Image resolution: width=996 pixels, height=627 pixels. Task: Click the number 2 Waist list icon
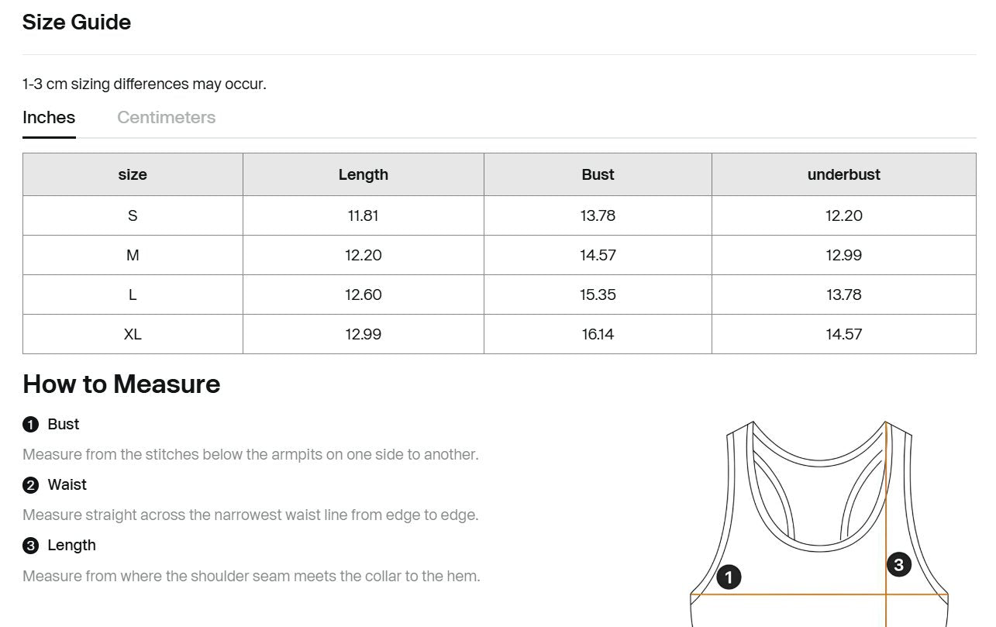tap(30, 485)
